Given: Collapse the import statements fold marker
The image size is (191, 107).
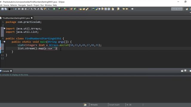Looking at the screenshot, I should coord(4,29).
